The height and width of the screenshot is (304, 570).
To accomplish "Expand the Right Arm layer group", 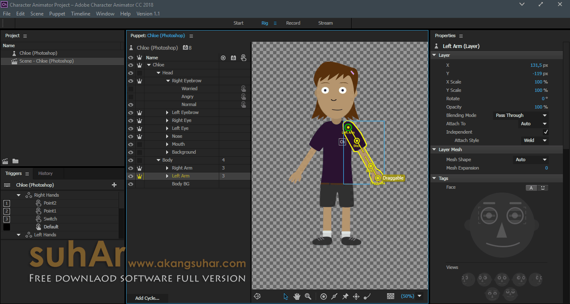I will click(x=167, y=168).
